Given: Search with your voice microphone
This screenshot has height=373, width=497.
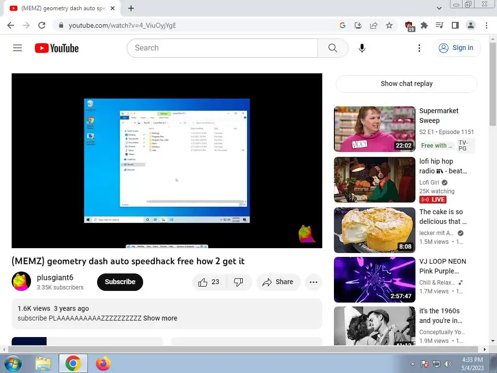Looking at the screenshot, I should point(362,48).
